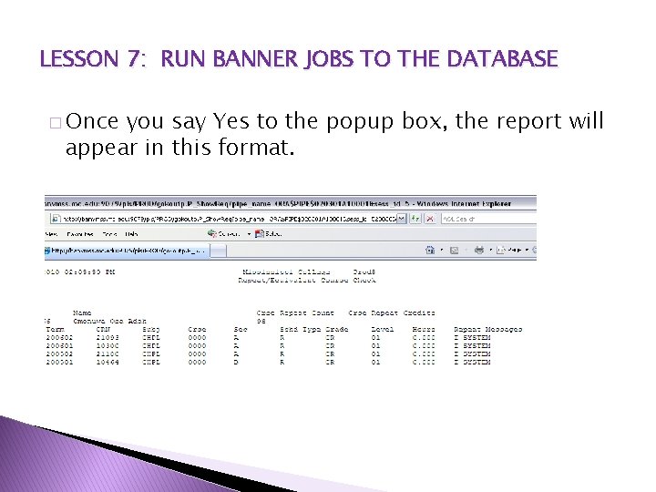Select the open browser tab with banner URL
656x492 pixels.
[127, 251]
